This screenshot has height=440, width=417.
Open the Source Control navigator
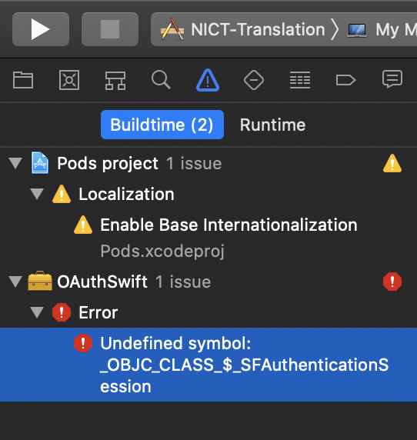(x=69, y=80)
